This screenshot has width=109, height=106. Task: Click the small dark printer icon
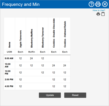pos(98,14)
